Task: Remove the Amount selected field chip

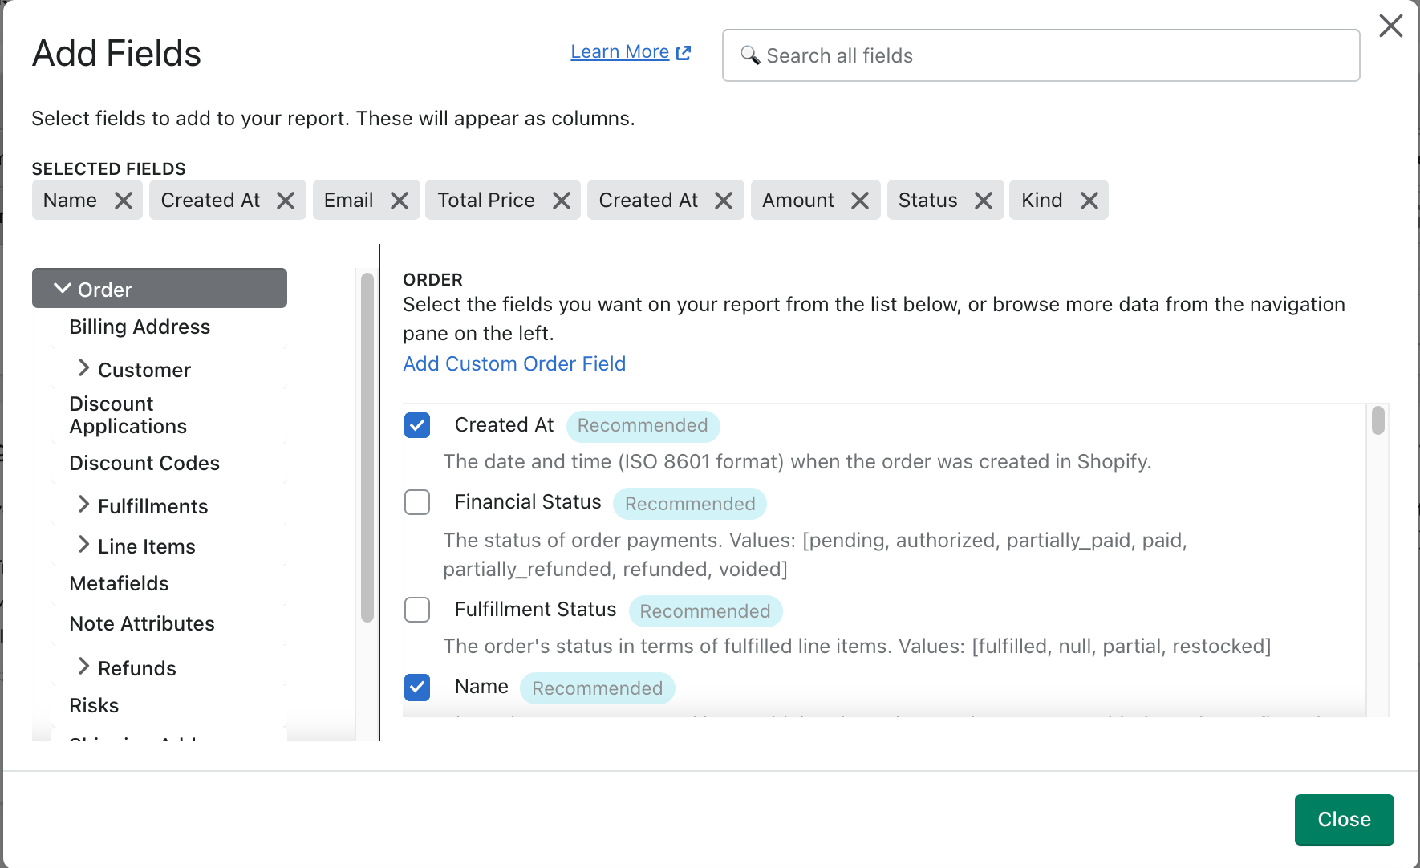Action: [x=860, y=201]
